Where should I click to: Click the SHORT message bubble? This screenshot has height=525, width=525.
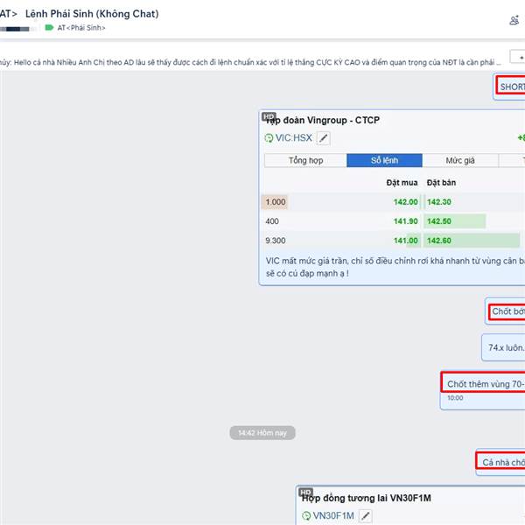509,87
